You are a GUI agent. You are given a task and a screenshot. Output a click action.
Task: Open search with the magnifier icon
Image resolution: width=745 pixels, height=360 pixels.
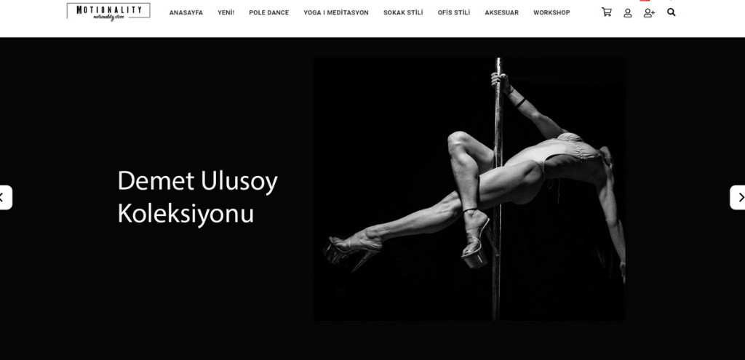pyautogui.click(x=671, y=12)
